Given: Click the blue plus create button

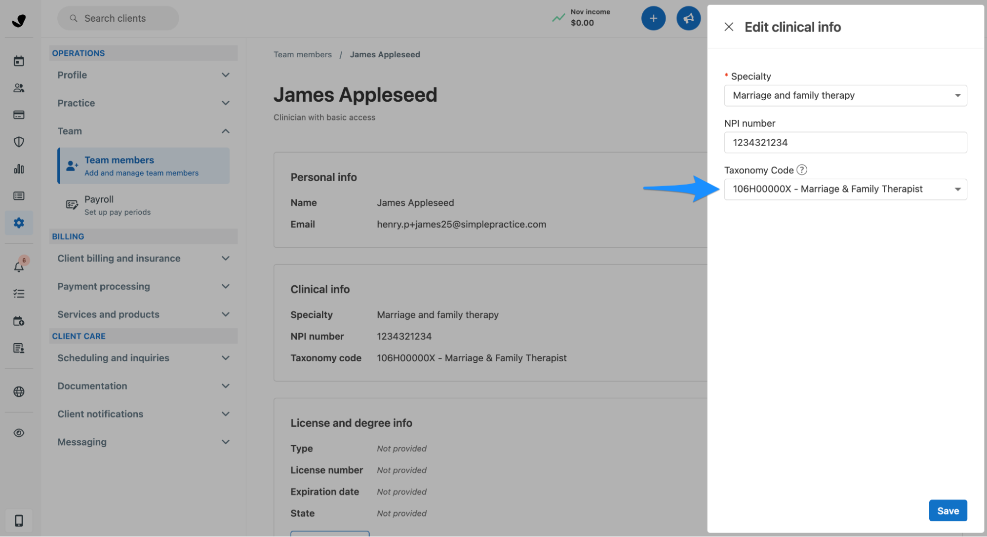Looking at the screenshot, I should click(x=653, y=19).
